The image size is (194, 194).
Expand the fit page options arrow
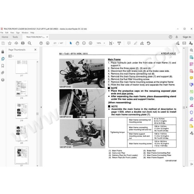[x=113, y=43]
